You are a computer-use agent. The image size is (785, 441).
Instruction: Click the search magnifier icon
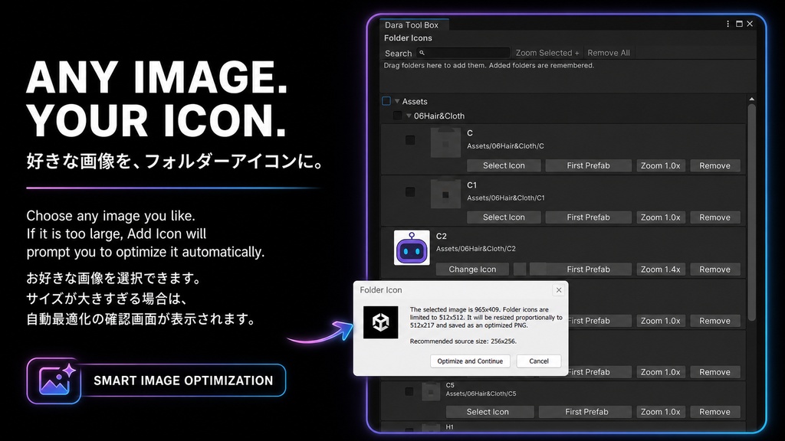click(x=422, y=53)
